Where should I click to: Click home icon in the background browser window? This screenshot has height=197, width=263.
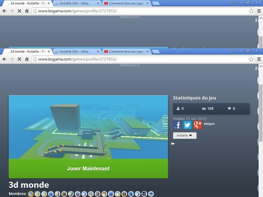[x=27, y=11]
